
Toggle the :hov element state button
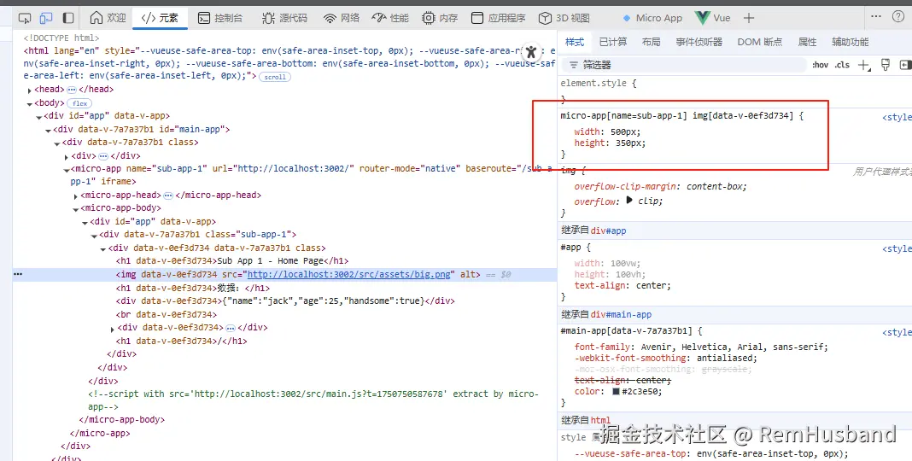pyautogui.click(x=820, y=65)
